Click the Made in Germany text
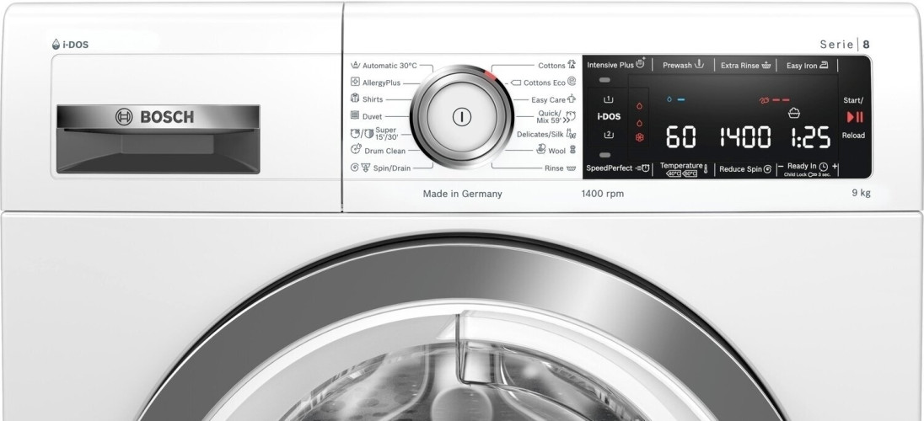 (463, 194)
